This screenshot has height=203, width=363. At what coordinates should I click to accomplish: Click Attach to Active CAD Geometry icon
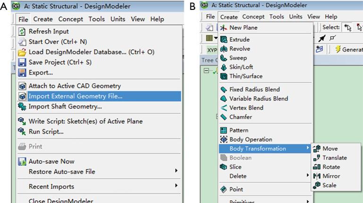click(x=22, y=86)
